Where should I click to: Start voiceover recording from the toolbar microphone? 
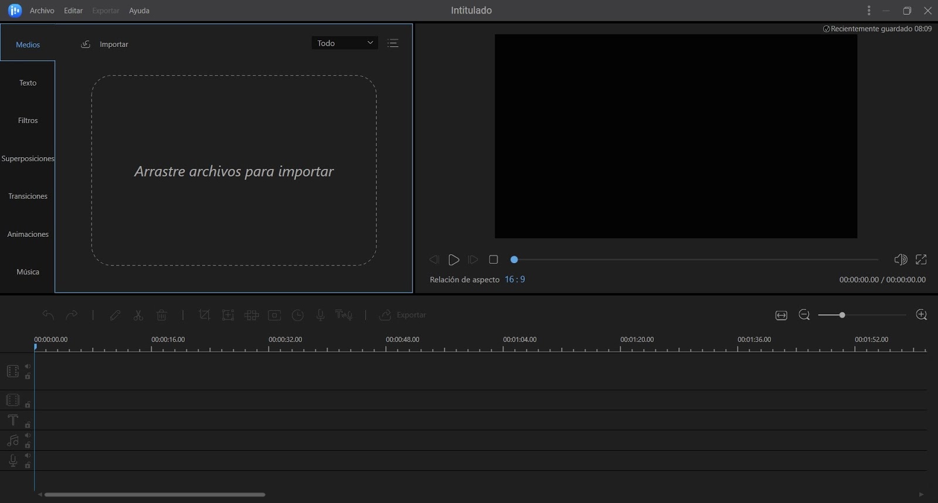(320, 315)
